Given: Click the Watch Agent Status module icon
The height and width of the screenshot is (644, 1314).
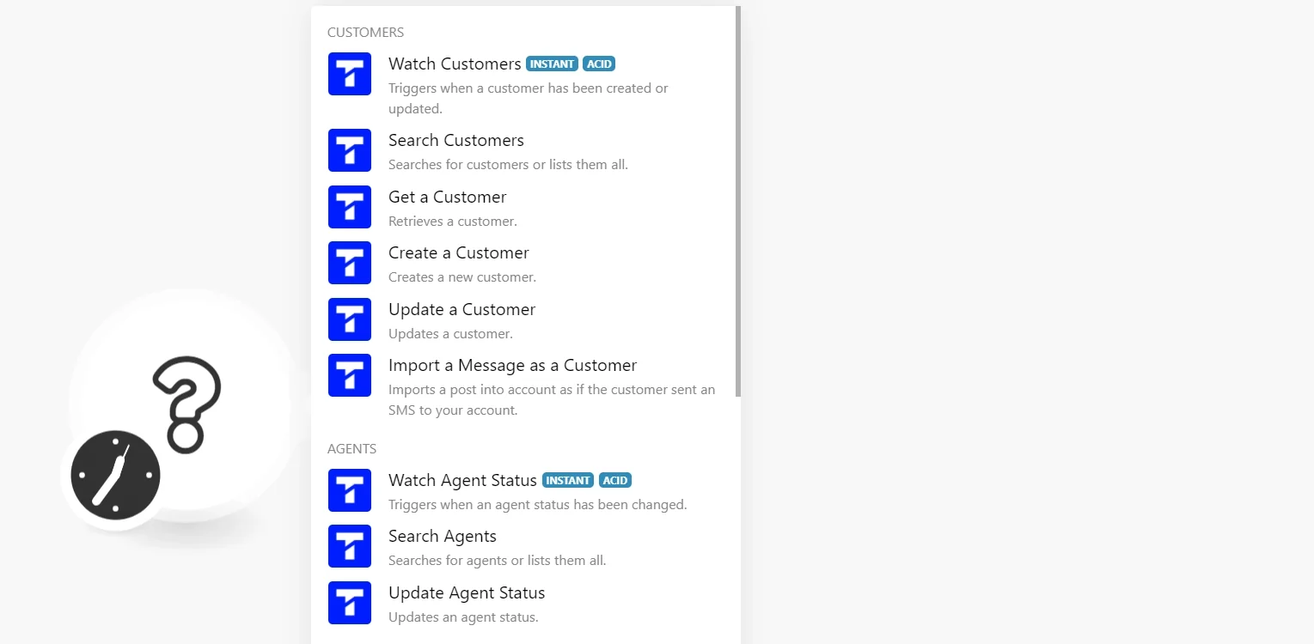Looking at the screenshot, I should click(350, 490).
